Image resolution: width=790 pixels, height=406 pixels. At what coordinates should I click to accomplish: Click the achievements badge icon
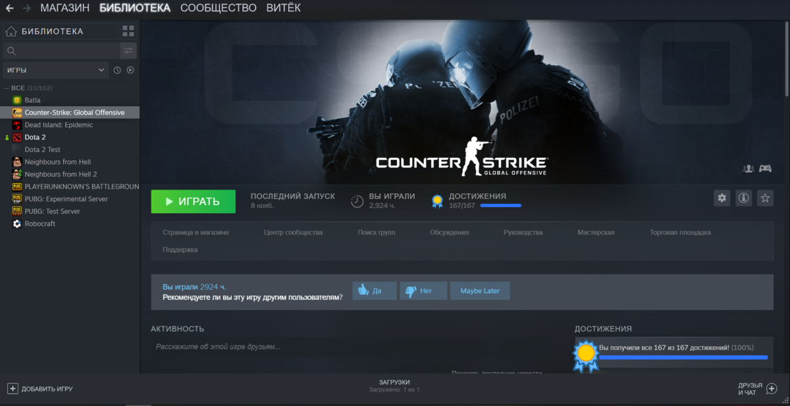point(437,201)
